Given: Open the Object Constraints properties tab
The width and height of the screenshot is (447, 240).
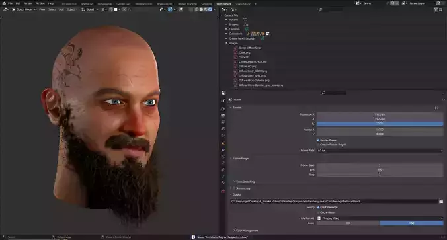Looking at the screenshot, I should click(223, 170).
